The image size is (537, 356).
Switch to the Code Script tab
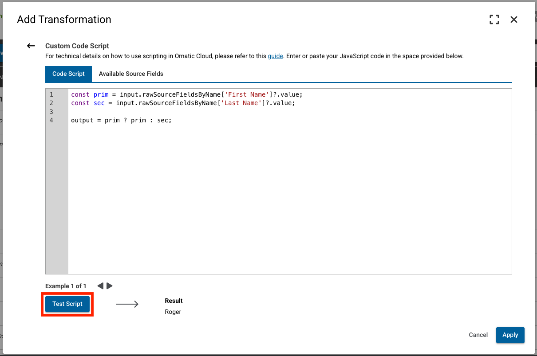click(x=68, y=74)
